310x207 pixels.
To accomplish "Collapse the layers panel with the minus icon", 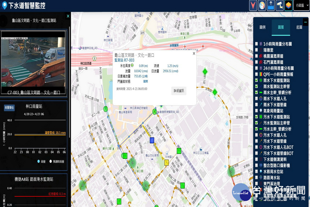I will click(306, 22).
